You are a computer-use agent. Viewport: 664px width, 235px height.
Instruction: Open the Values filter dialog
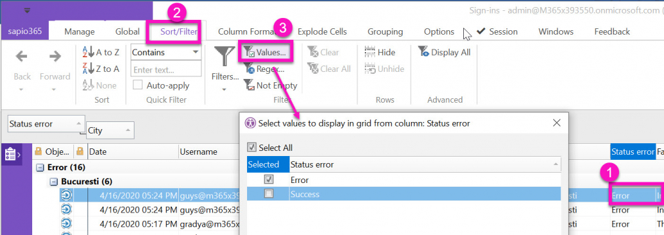tap(265, 53)
